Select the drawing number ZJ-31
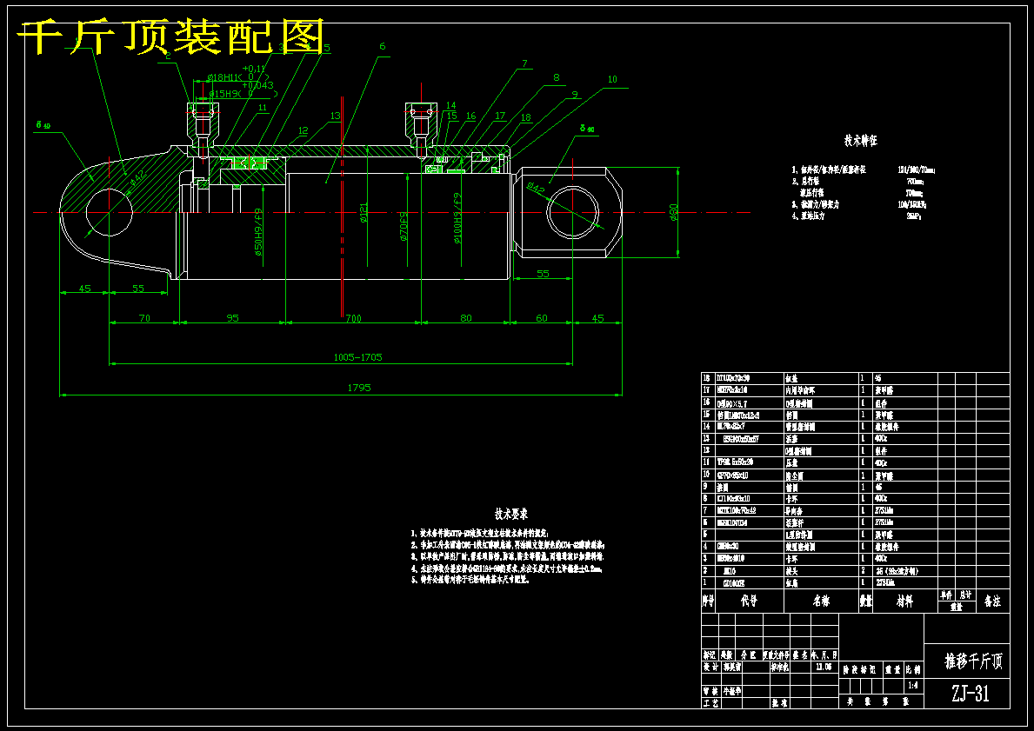Image resolution: width=1034 pixels, height=731 pixels. click(971, 694)
